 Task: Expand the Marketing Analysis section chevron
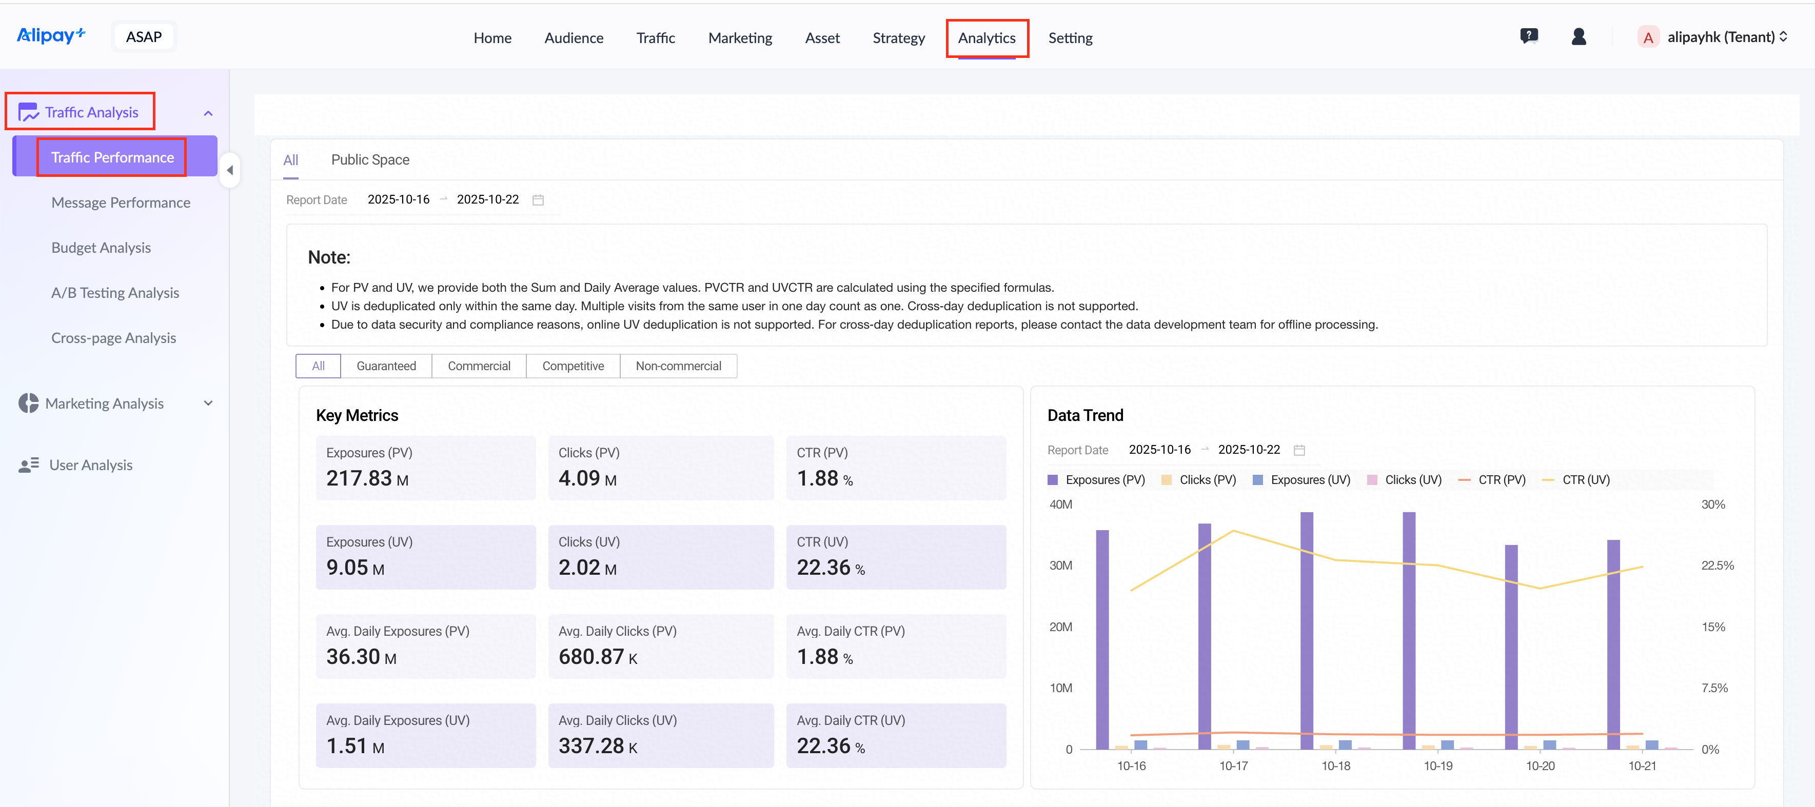(x=208, y=404)
